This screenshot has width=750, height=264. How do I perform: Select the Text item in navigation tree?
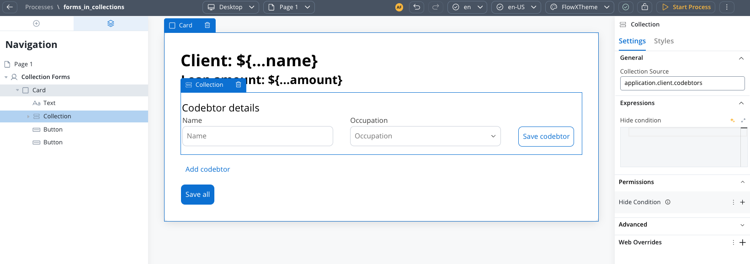[49, 103]
